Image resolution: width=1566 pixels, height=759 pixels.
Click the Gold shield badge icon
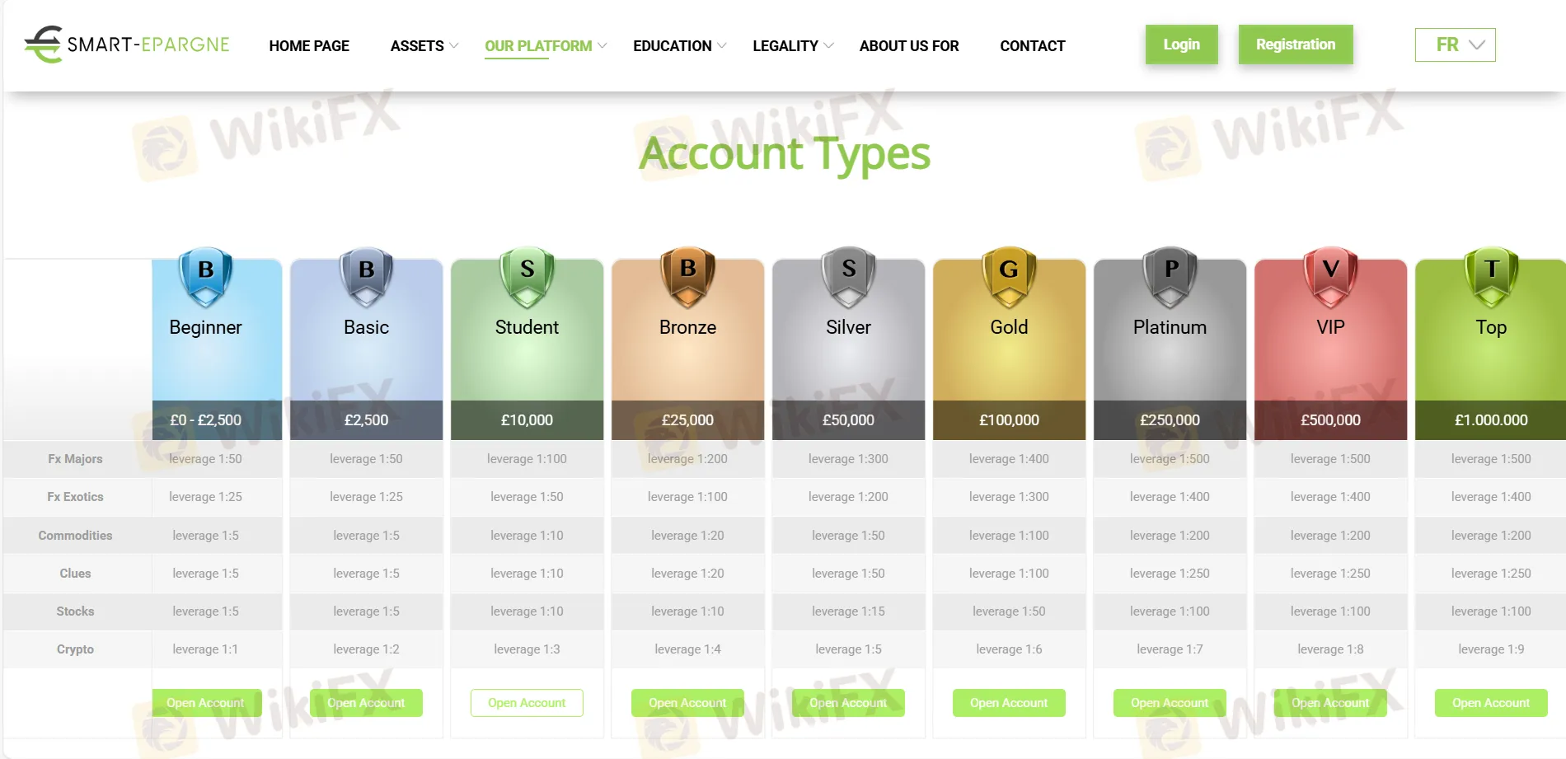pos(1009,276)
